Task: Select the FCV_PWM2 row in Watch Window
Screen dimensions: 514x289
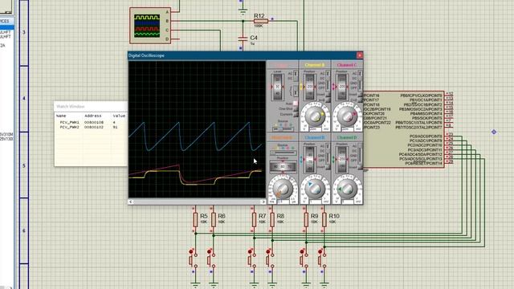Action: point(91,127)
